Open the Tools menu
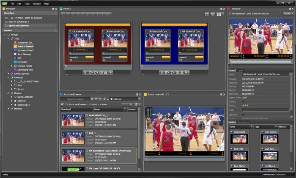Screen dimensions: 296x178 pyautogui.click(x=27, y=3)
